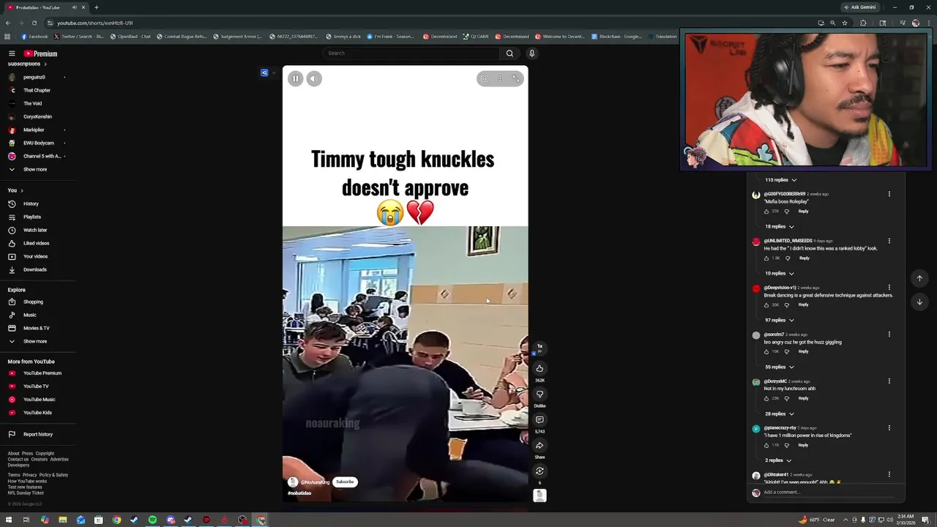Open the #nobatidao hashtag link
The image size is (937, 527).
(x=299, y=493)
